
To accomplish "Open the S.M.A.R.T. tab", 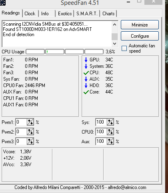I will tap(87, 14).
